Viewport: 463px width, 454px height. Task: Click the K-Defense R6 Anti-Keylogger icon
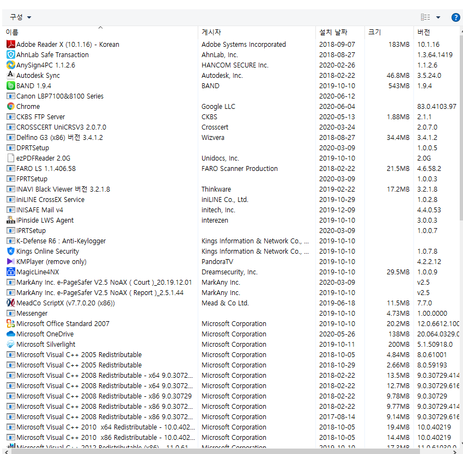[11, 241]
